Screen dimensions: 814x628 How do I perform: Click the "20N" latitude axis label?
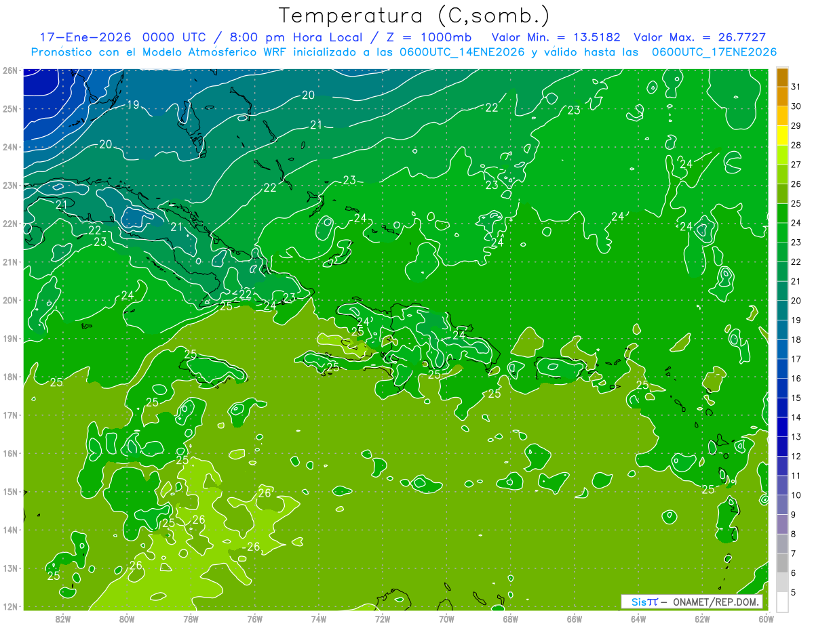click(9, 300)
